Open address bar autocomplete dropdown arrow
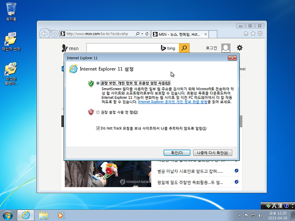The width and height of the screenshot is (295, 221). tap(142, 34)
